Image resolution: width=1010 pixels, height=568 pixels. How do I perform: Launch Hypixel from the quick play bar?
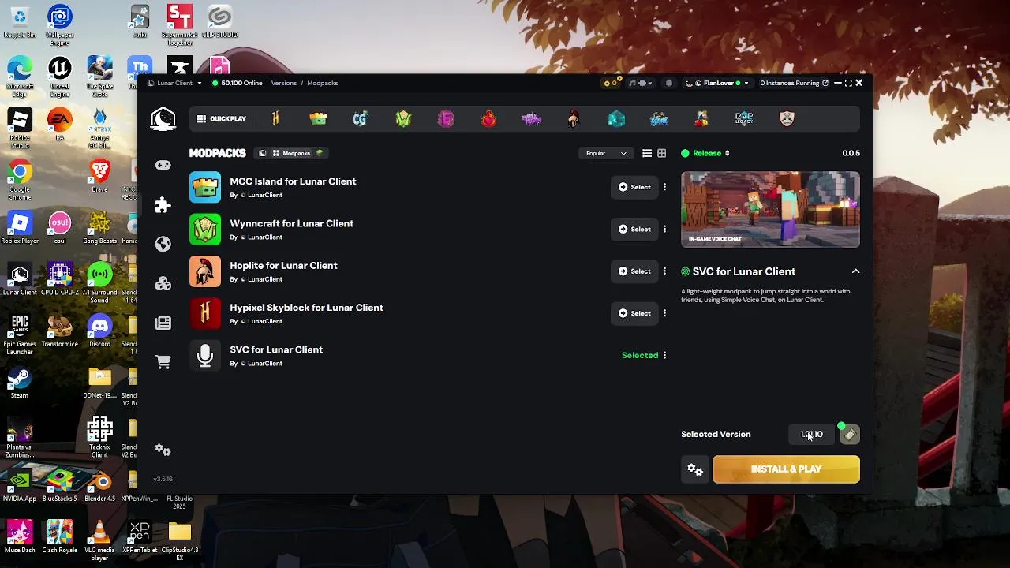275,118
